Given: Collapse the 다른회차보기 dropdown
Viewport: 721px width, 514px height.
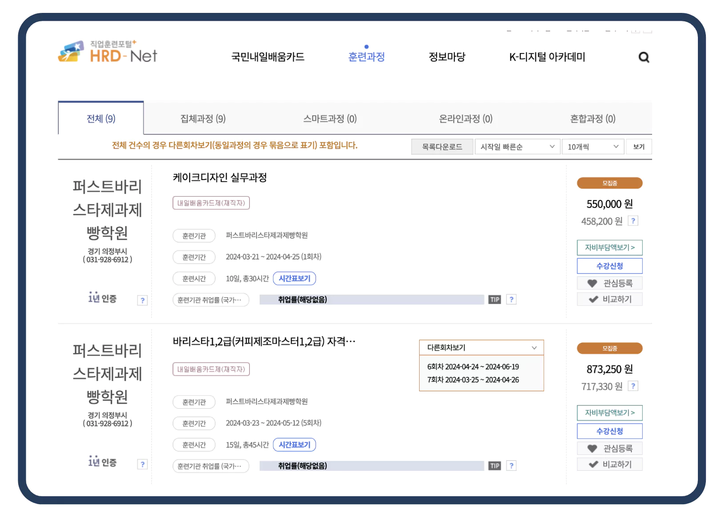Looking at the screenshot, I should point(481,348).
